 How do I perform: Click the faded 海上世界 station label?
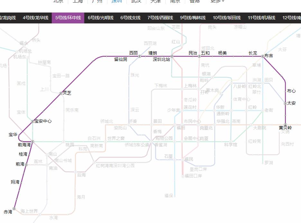(x=29, y=211)
